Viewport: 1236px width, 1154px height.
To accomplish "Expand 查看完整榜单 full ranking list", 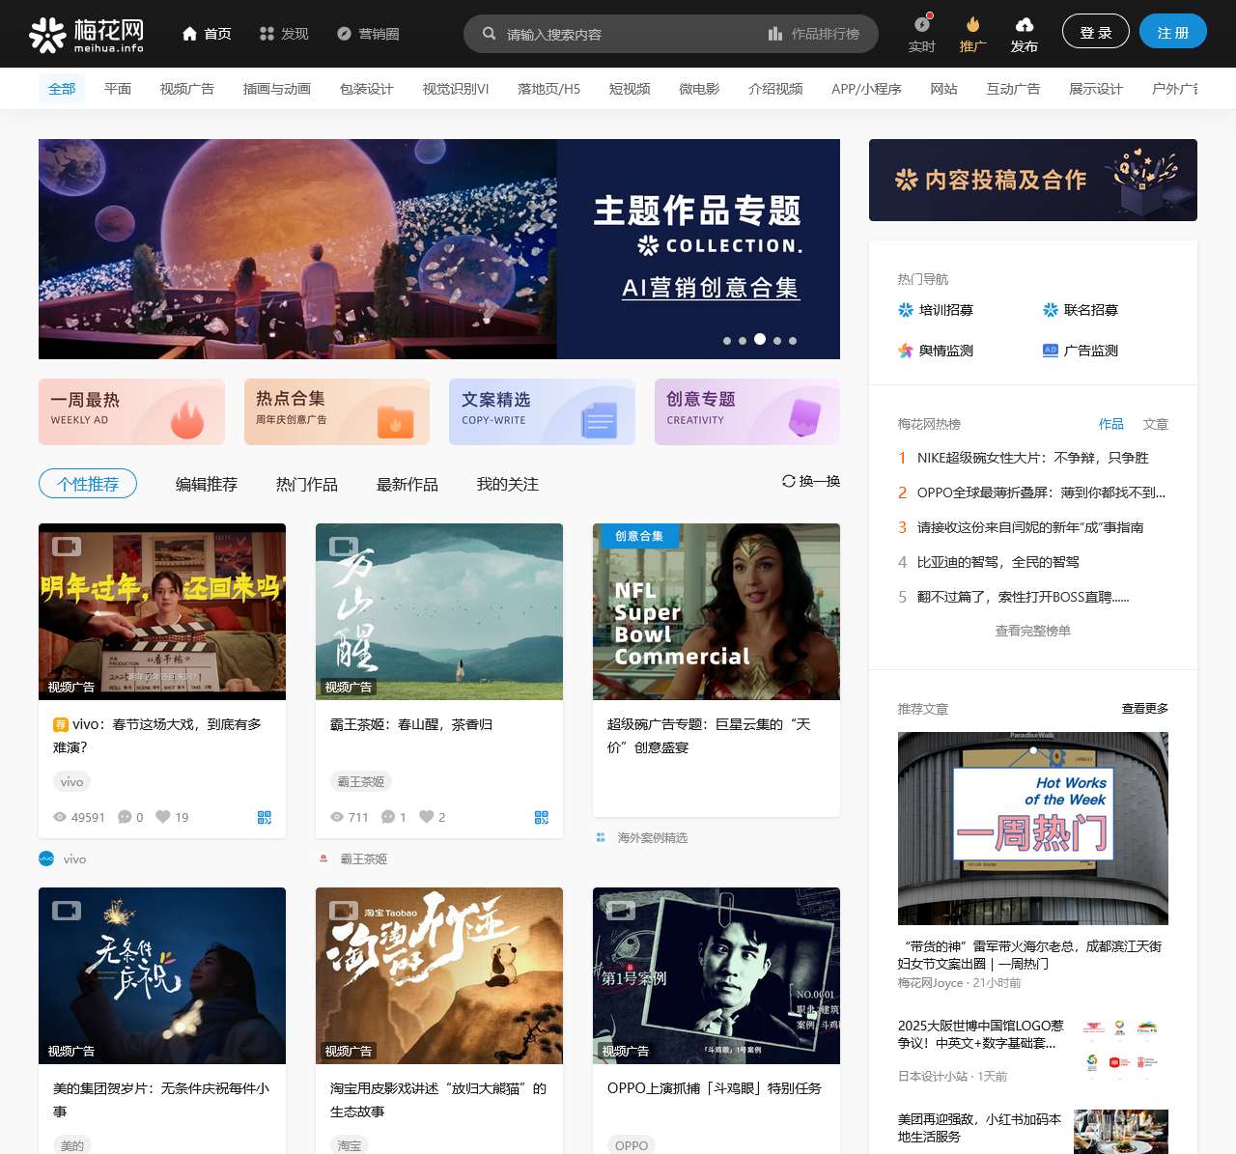I will coord(1032,631).
